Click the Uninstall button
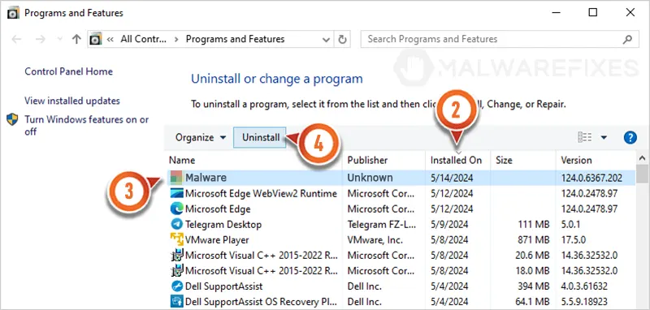The image size is (650, 310). point(260,137)
